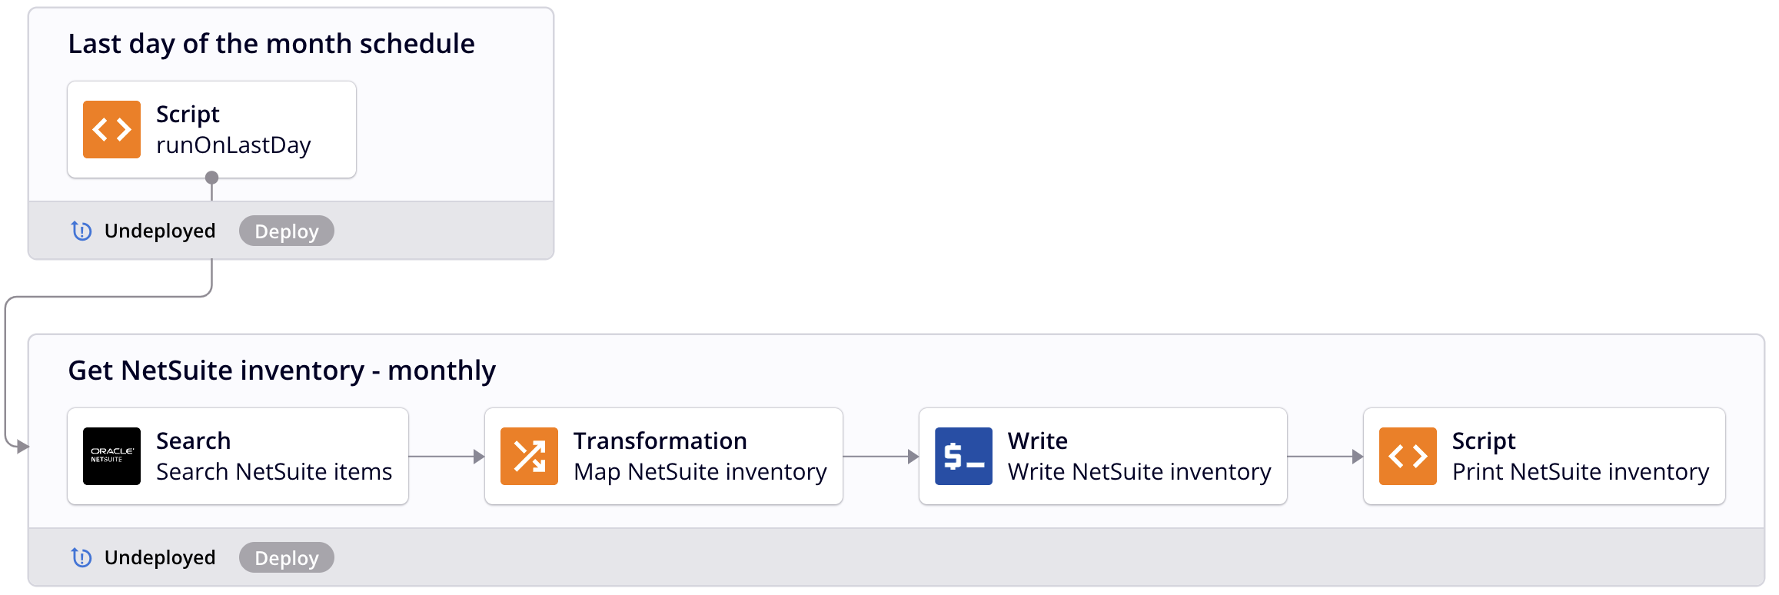Click 'Last day of the month schedule' title
This screenshot has height=595, width=1779.
[271, 44]
